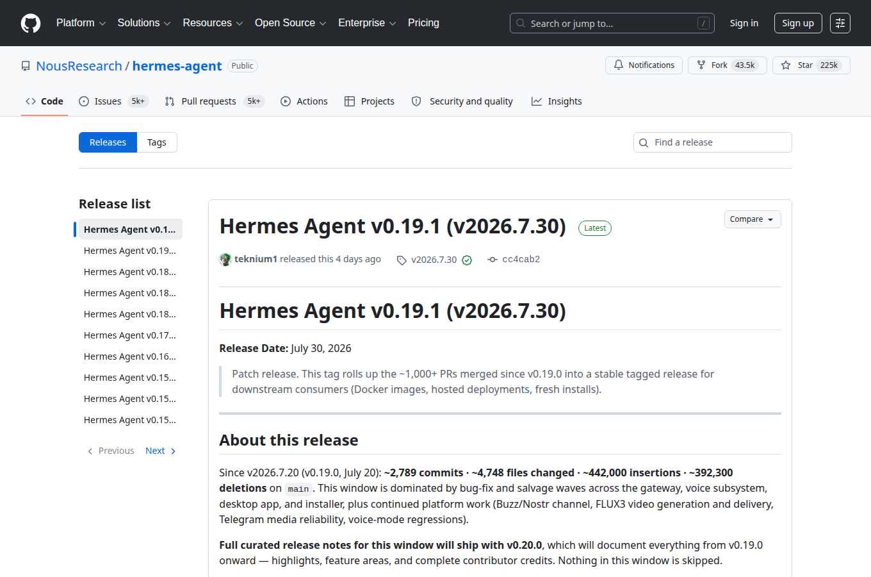The image size is (871, 577).
Task: Select Hermes Agent v0.16... in release list
Action: pyautogui.click(x=130, y=356)
